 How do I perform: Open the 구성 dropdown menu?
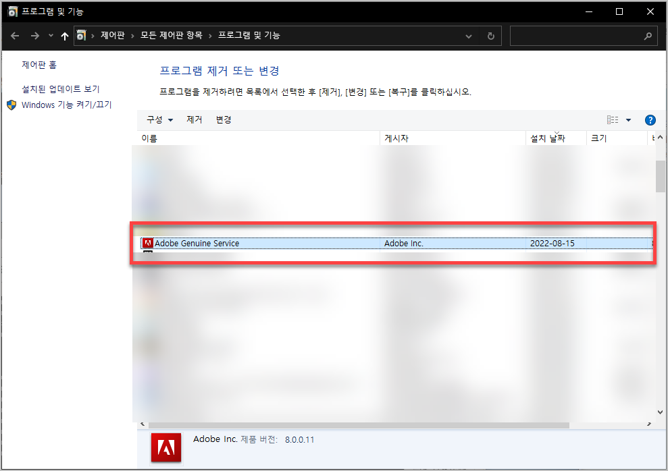[160, 119]
